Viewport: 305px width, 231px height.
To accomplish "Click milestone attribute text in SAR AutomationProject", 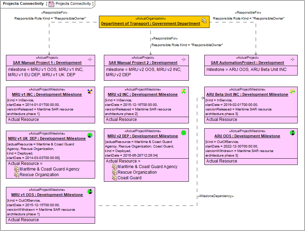I will (246, 70).
